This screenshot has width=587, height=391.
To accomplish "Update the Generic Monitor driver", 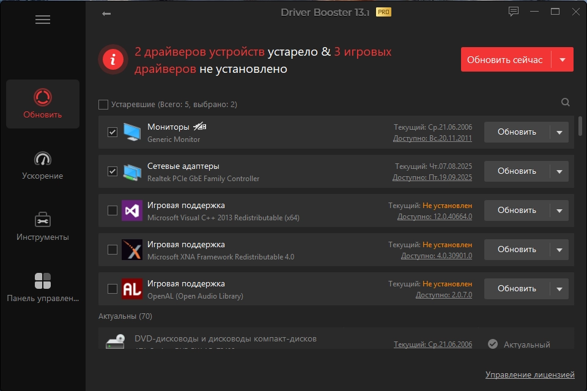I will tap(517, 132).
